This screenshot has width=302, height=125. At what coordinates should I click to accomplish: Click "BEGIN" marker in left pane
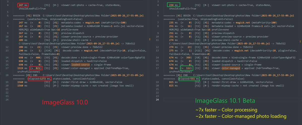(37, 16)
